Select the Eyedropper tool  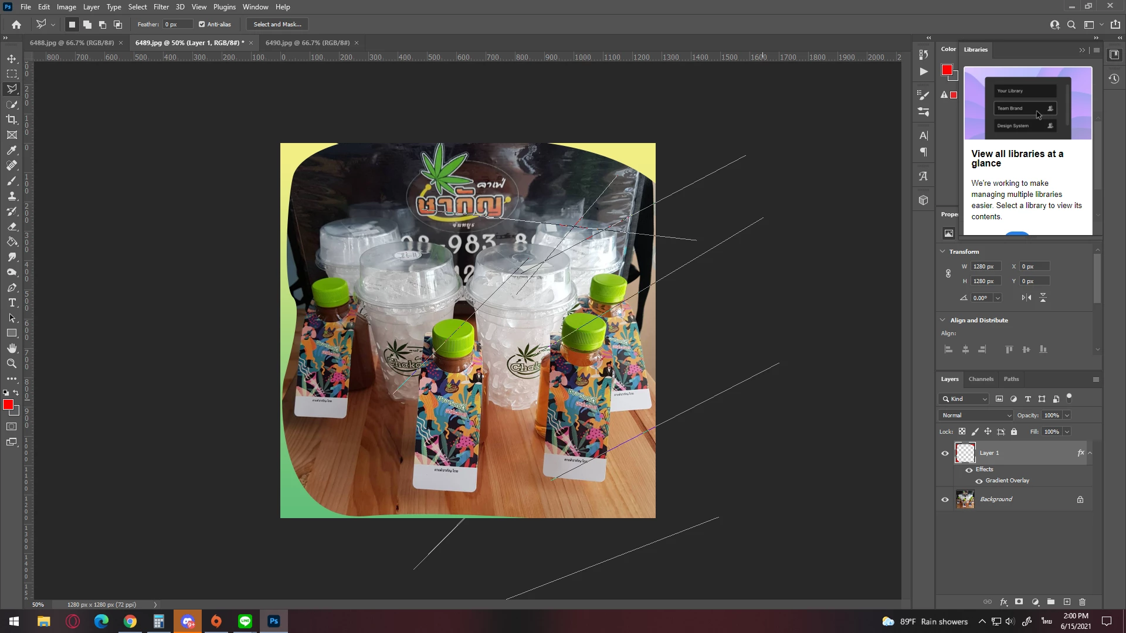tap(12, 150)
